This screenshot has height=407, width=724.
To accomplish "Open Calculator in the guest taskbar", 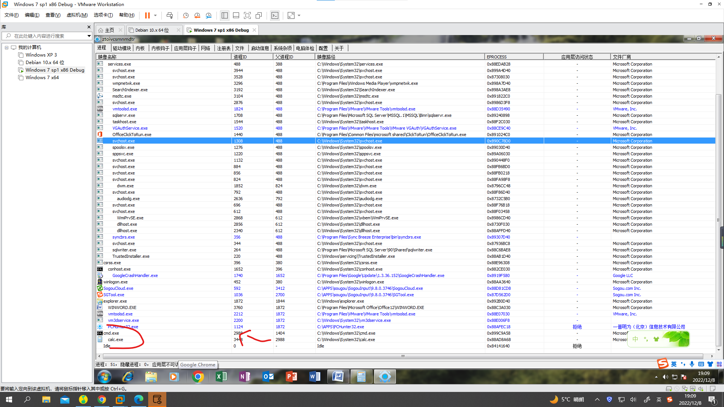I will tap(361, 376).
